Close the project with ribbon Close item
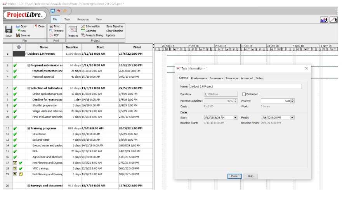342x197 pixels. pyautogui.click(x=40, y=26)
